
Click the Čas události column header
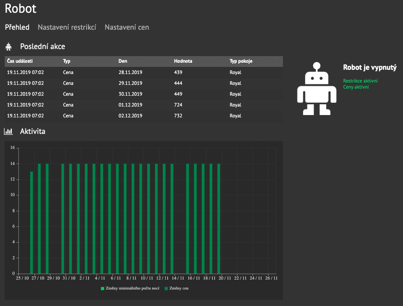20,61
